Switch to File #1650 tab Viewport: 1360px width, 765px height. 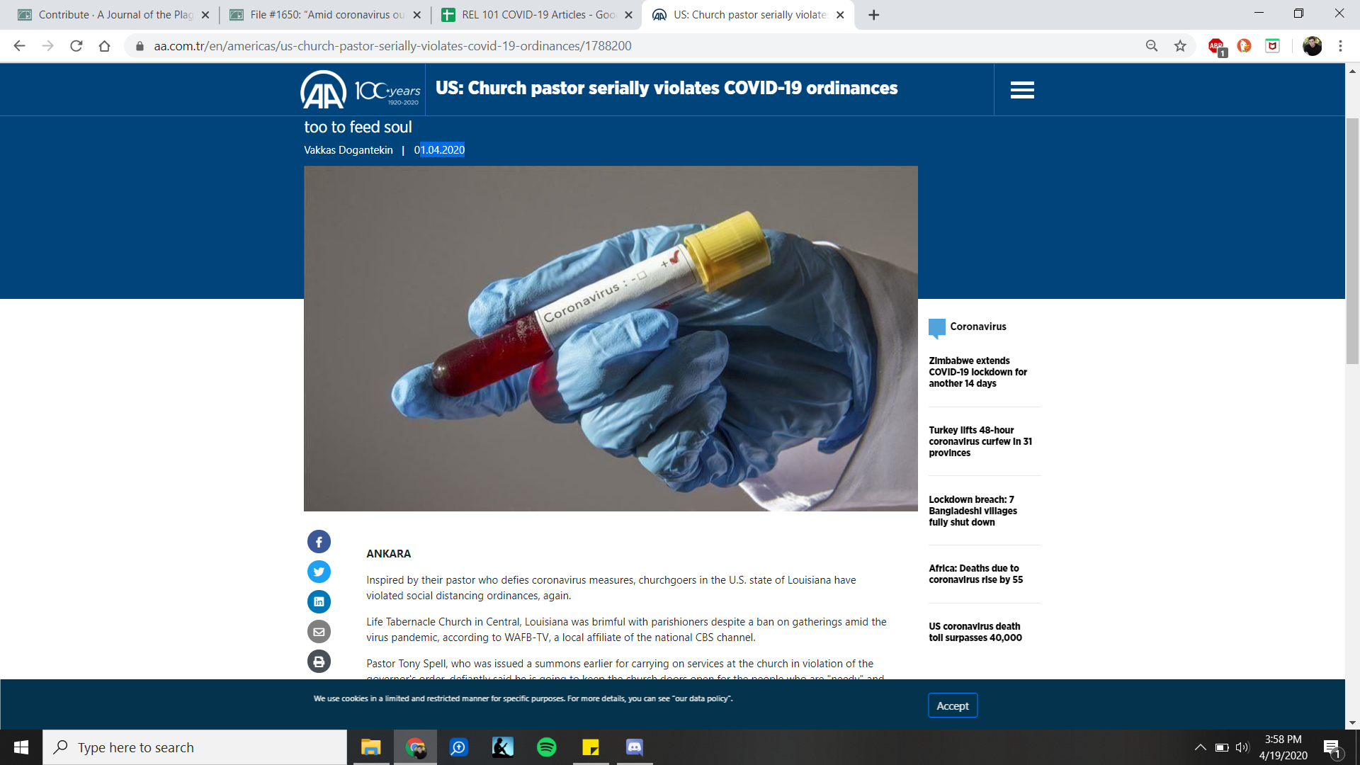click(325, 15)
